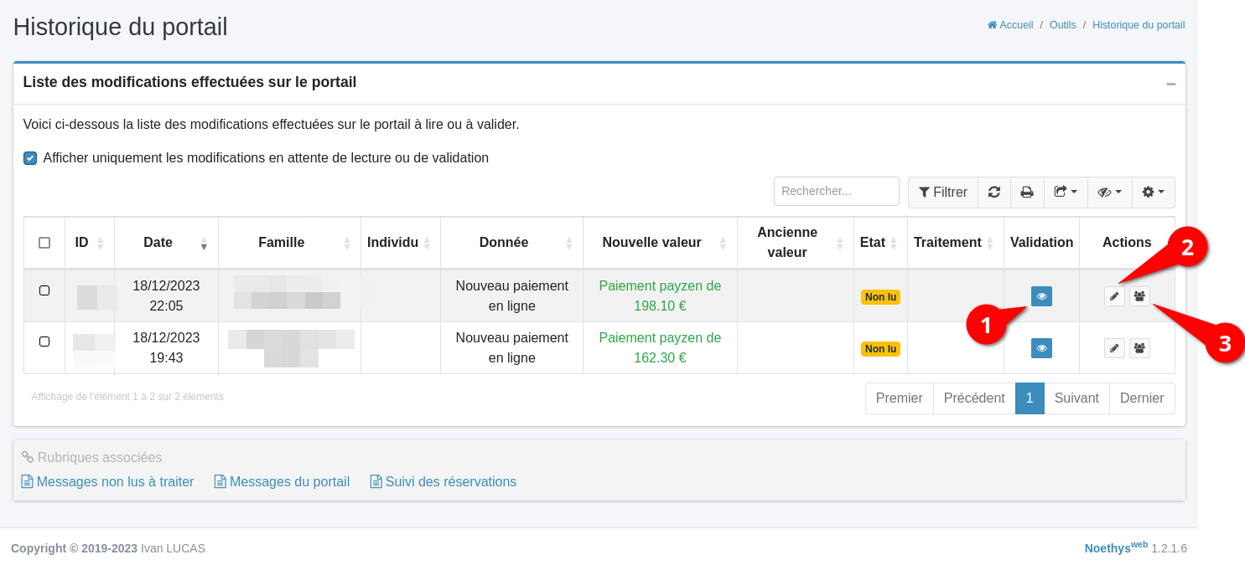The height and width of the screenshot is (565, 1245).
Task: Collapse the modifications list panel
Action: (1170, 84)
